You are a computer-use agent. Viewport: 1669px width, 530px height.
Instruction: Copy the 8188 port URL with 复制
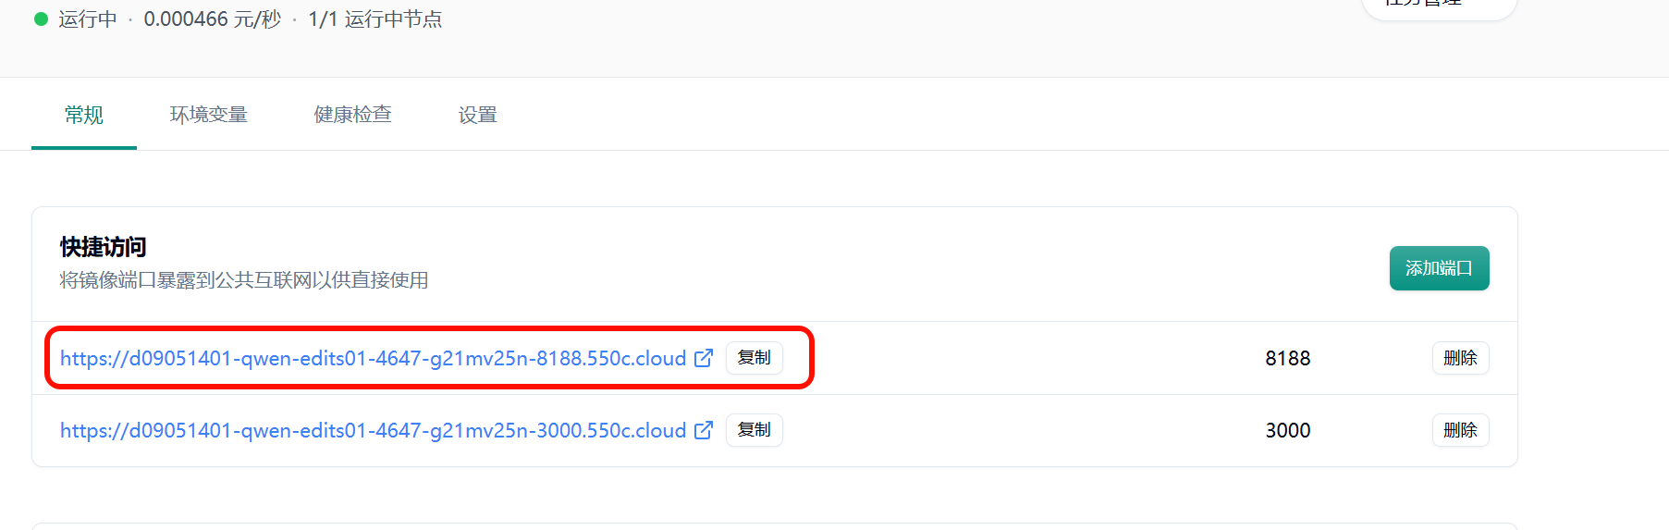754,358
